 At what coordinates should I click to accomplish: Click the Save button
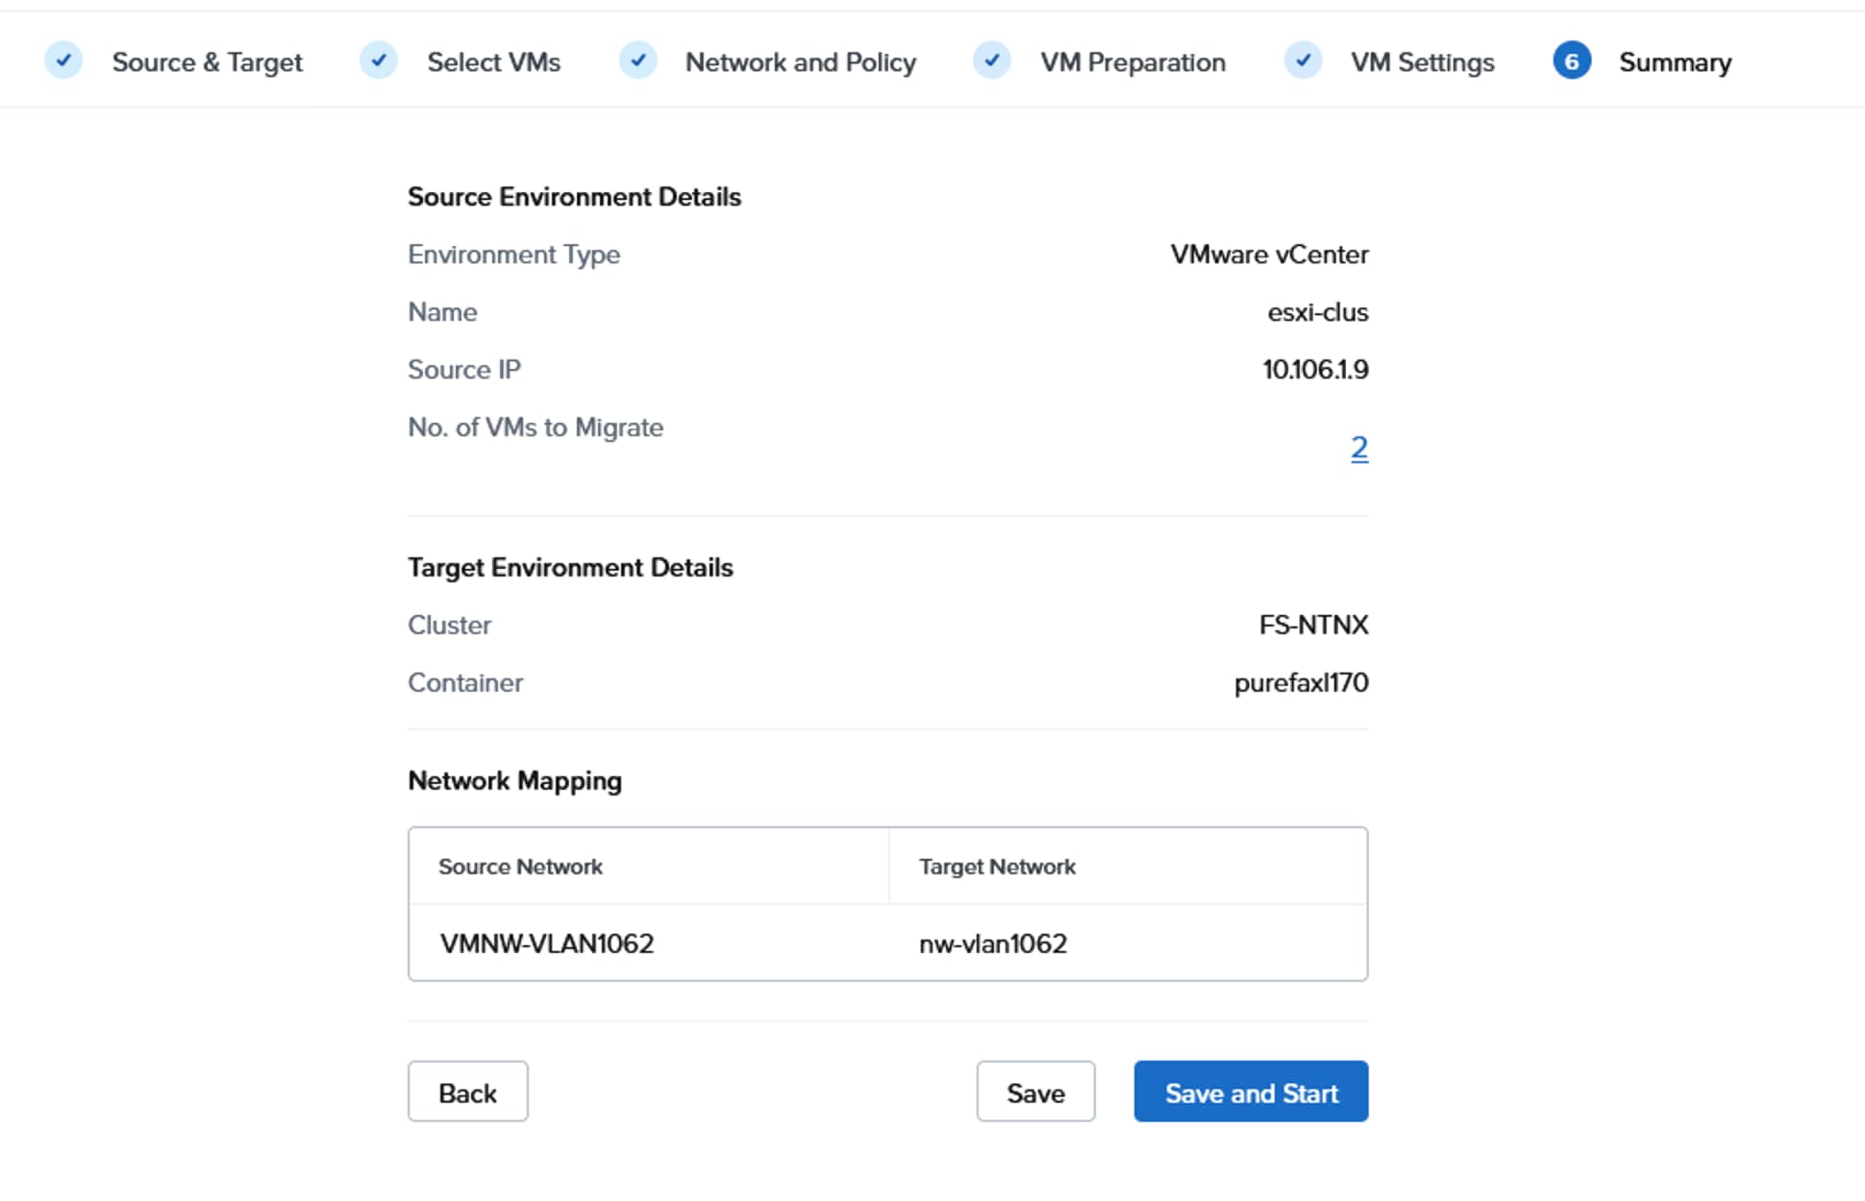[1035, 1092]
